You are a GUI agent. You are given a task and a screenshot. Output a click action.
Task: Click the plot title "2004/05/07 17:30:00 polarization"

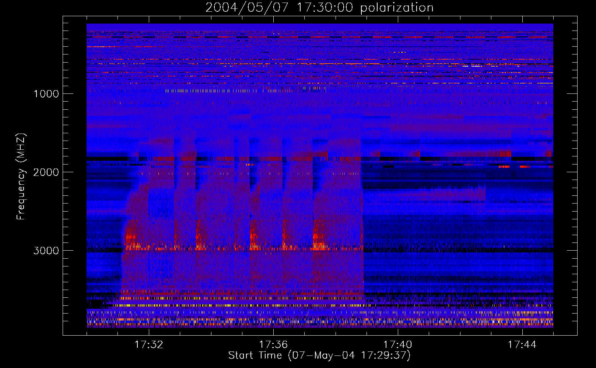pyautogui.click(x=319, y=7)
